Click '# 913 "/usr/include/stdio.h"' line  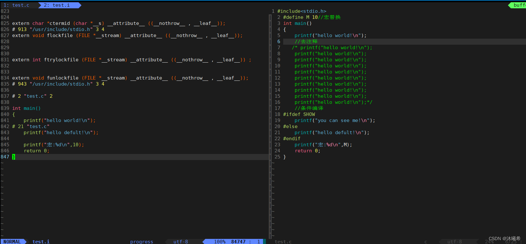(58, 29)
